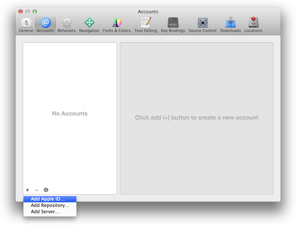Screen dimensions: 296x225
Task: Open the General preferences pane
Action: click(26, 25)
